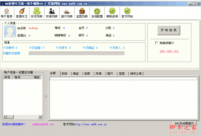
Task: Click the account list horizontal scroll thumb
Action: [x=10, y=117]
